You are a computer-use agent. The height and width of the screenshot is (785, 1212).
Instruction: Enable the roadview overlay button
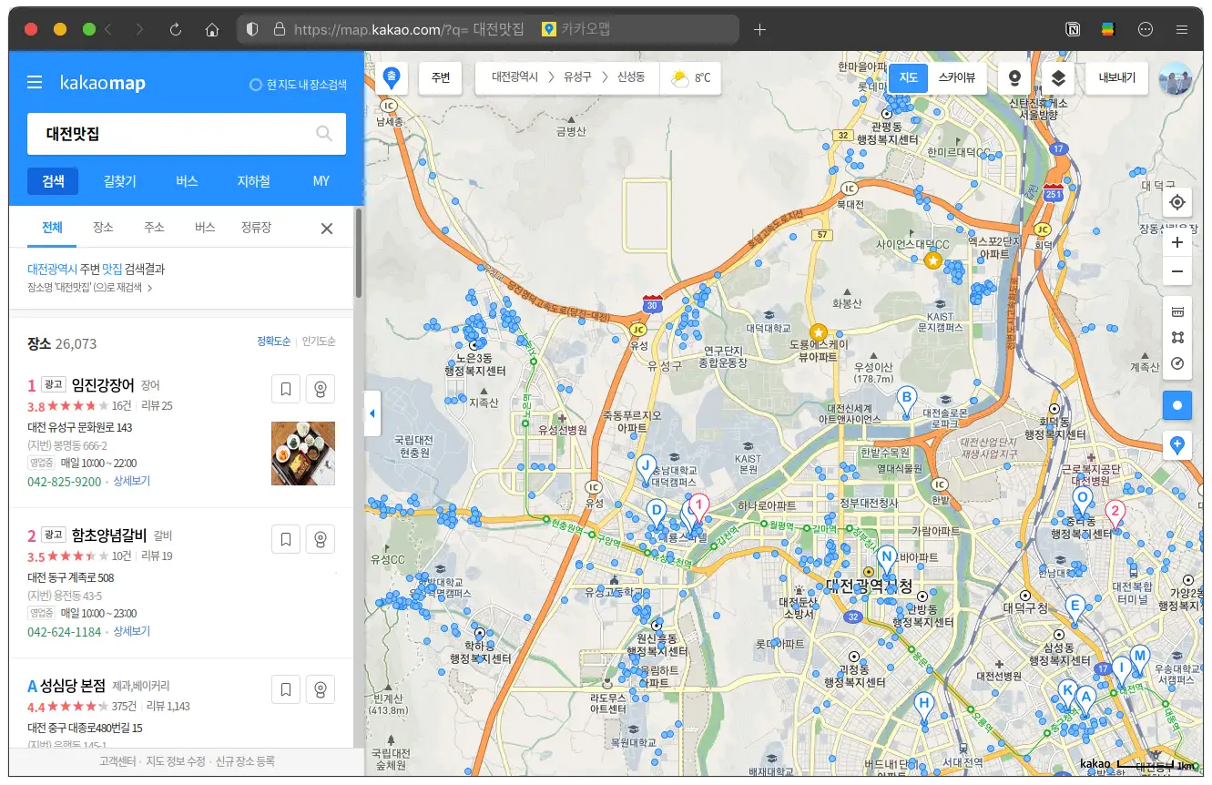click(x=1014, y=78)
